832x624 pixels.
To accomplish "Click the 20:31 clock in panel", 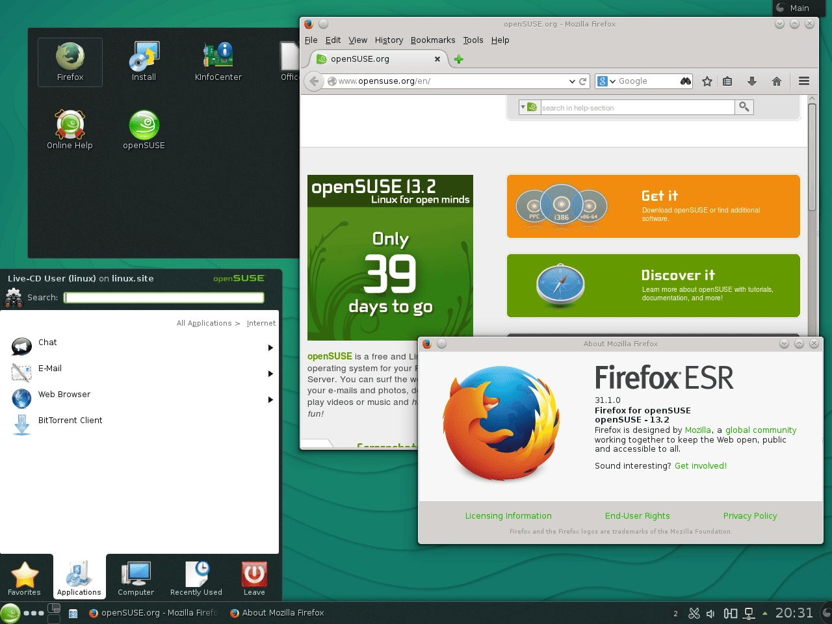I will pyautogui.click(x=794, y=613).
